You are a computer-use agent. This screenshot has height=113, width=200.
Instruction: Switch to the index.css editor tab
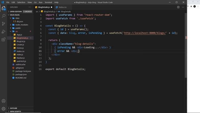(62, 7)
